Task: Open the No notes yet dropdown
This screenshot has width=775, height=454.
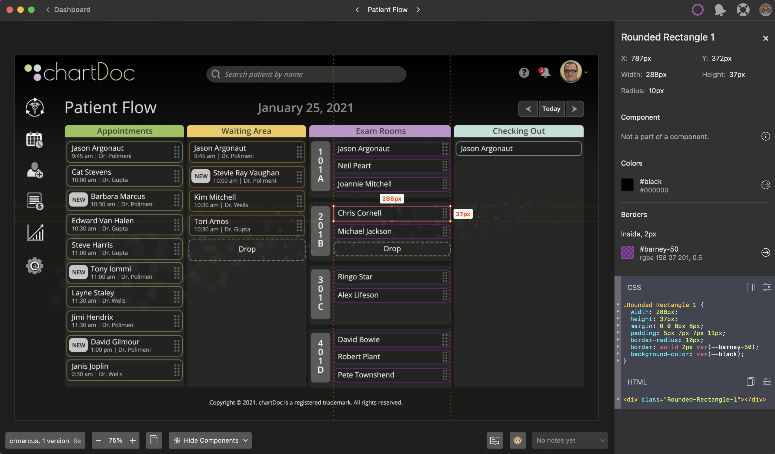Action: coord(570,440)
